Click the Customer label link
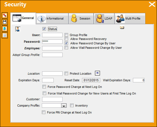 pyautogui.click(x=33, y=99)
